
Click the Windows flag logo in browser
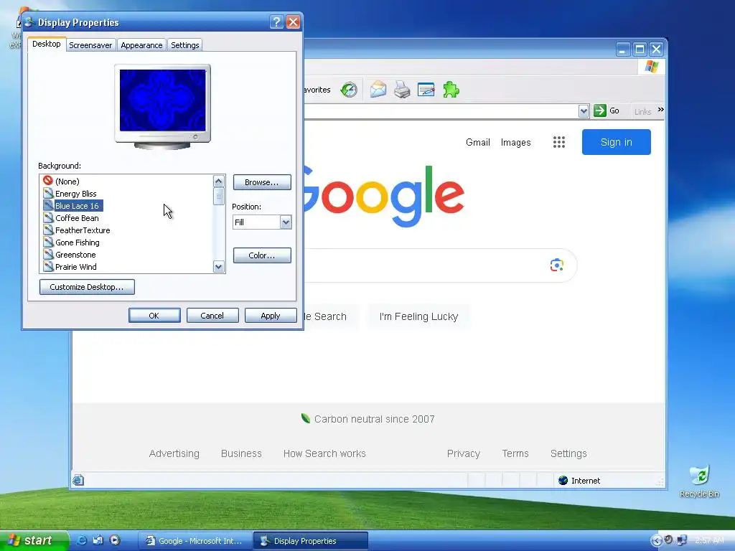pyautogui.click(x=652, y=67)
